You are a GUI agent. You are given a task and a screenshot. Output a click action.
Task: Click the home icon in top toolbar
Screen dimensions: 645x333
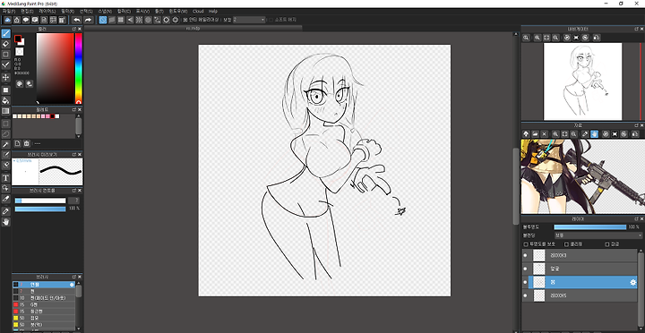pos(17,20)
